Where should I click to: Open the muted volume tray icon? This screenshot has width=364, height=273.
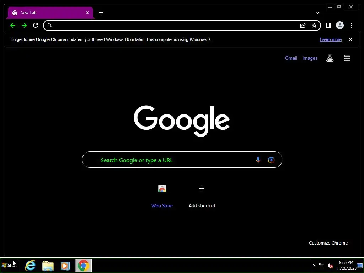(330, 266)
